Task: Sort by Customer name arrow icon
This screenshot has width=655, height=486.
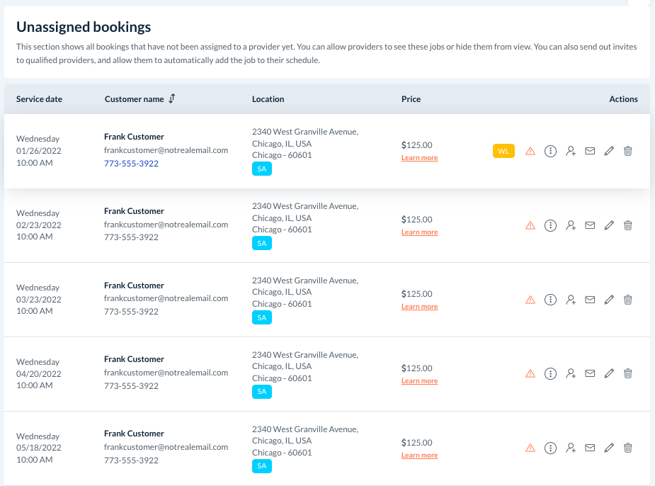Action: [x=171, y=98]
